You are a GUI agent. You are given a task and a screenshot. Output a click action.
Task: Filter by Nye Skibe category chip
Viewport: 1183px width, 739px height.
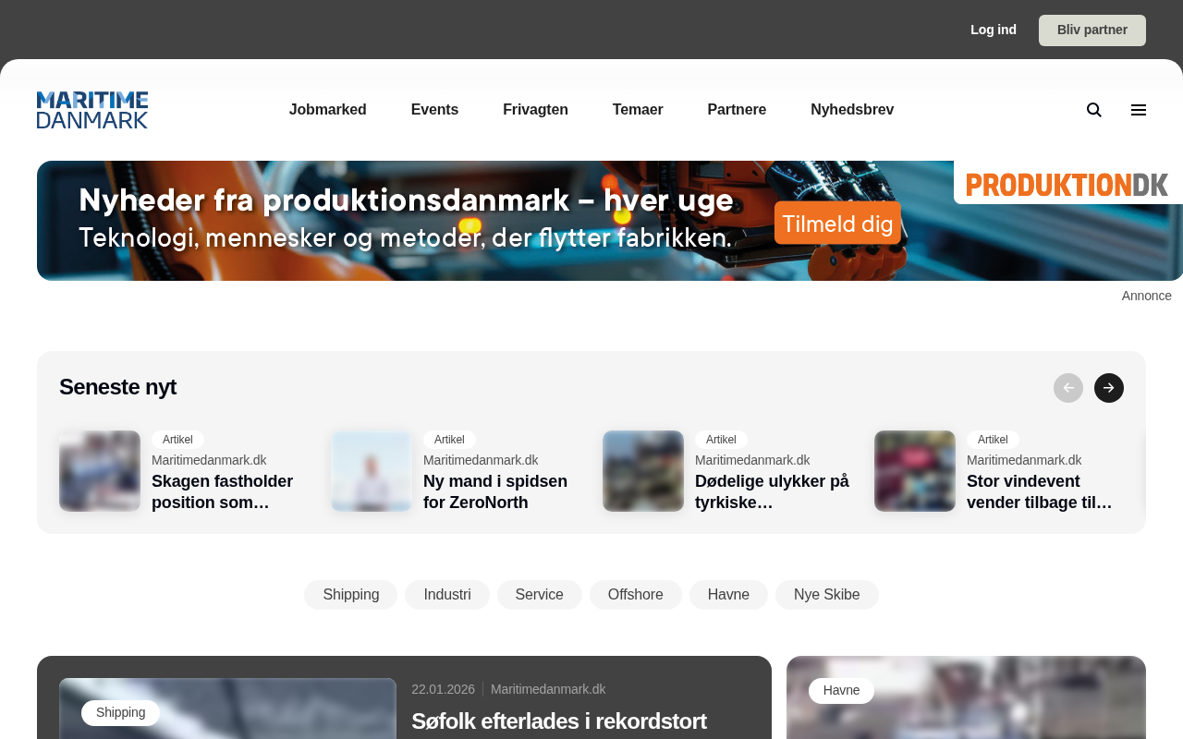pos(827,595)
